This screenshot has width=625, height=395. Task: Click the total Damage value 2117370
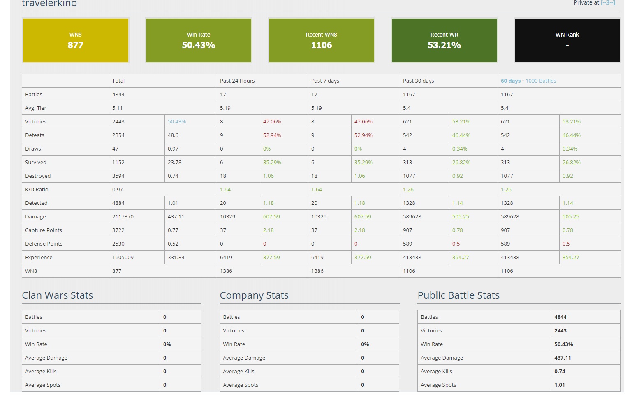pyautogui.click(x=123, y=217)
